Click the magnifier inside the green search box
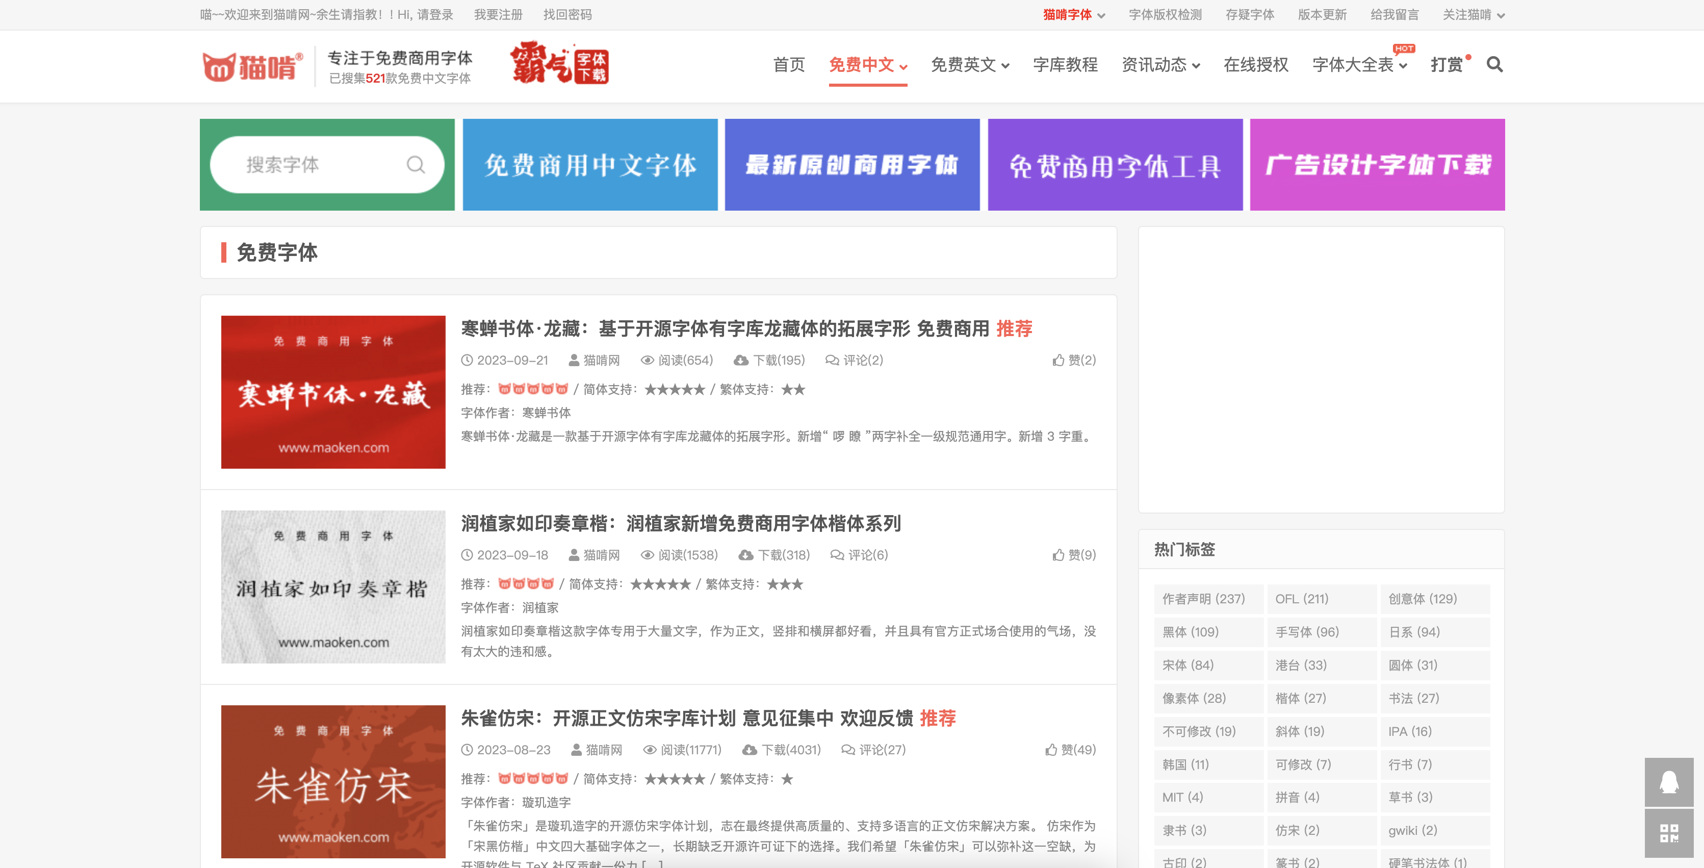Viewport: 1704px width, 868px height. (x=416, y=165)
